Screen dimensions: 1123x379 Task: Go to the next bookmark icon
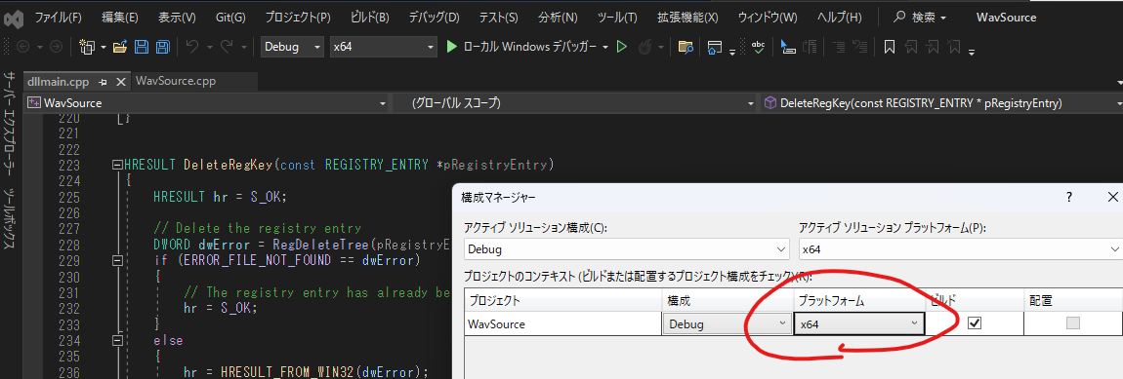coord(933,47)
